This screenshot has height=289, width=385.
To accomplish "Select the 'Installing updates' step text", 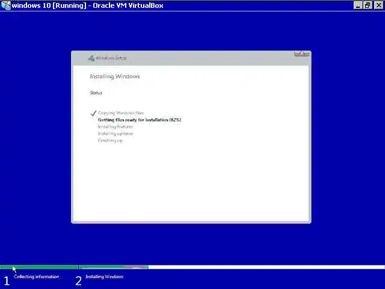I will click(x=115, y=134).
